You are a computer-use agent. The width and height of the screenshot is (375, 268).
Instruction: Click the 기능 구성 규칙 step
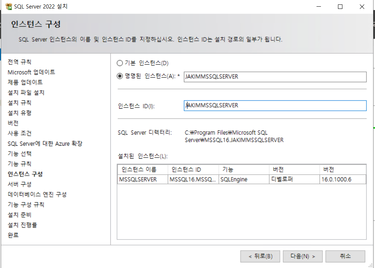[26, 205]
